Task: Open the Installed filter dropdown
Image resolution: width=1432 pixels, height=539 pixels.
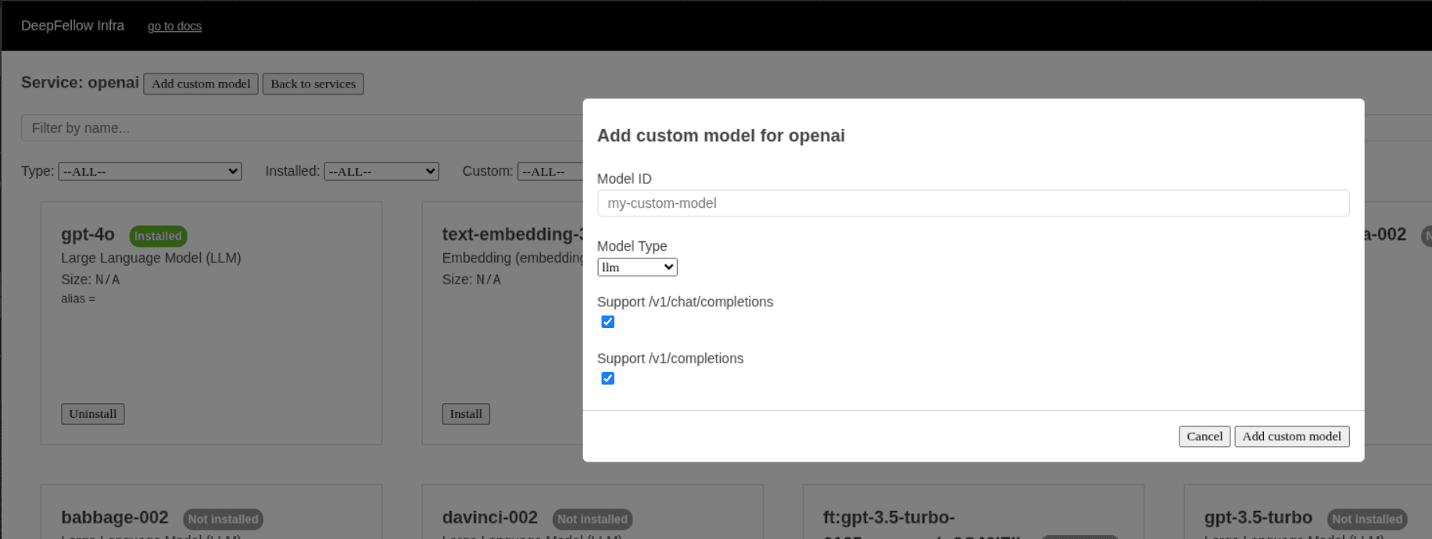Action: click(381, 171)
